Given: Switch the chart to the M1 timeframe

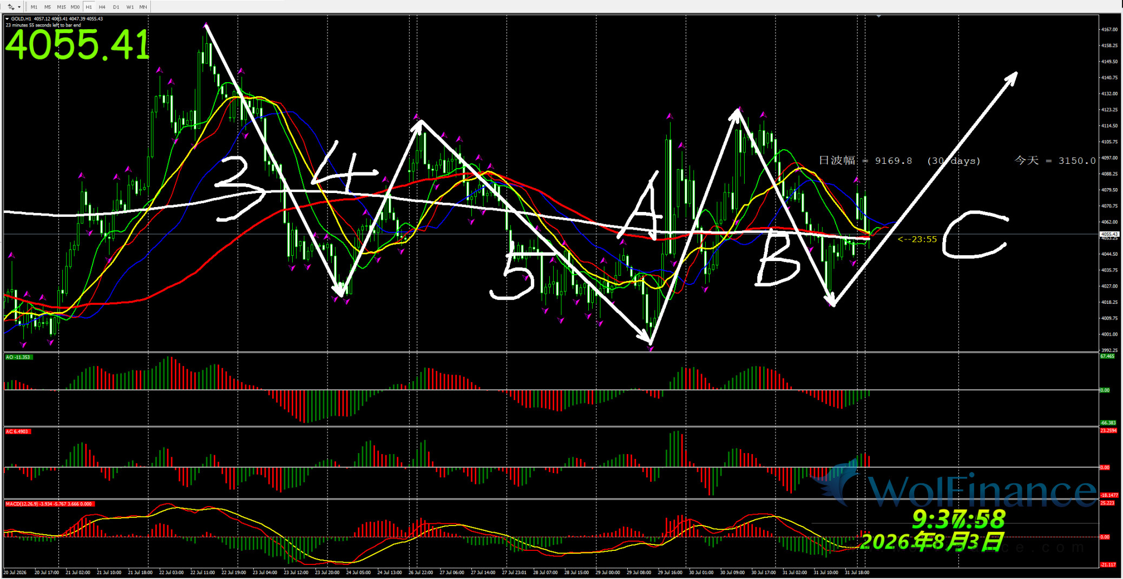Looking at the screenshot, I should pyautogui.click(x=34, y=7).
